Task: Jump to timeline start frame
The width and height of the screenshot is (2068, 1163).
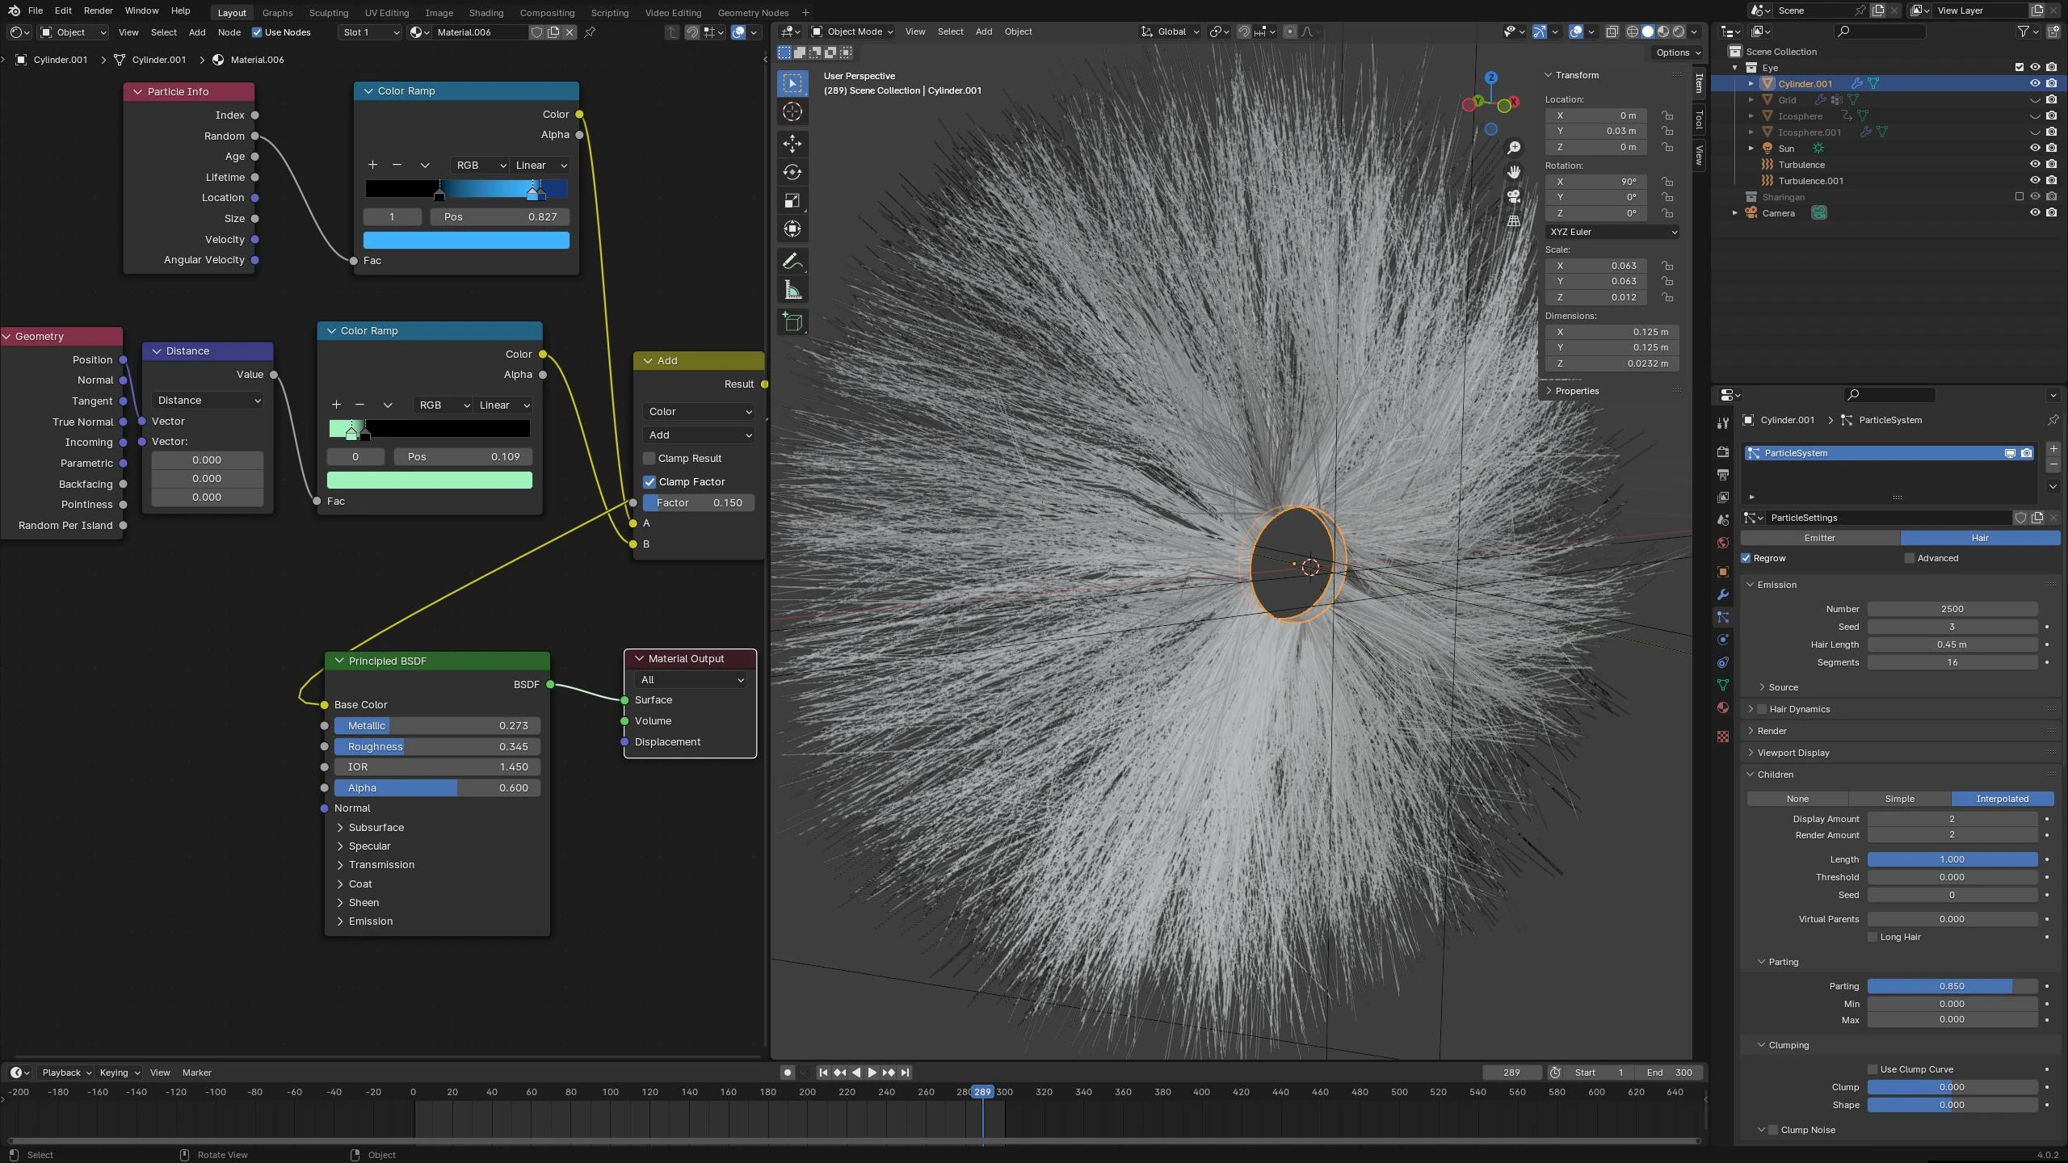Action: point(823,1073)
